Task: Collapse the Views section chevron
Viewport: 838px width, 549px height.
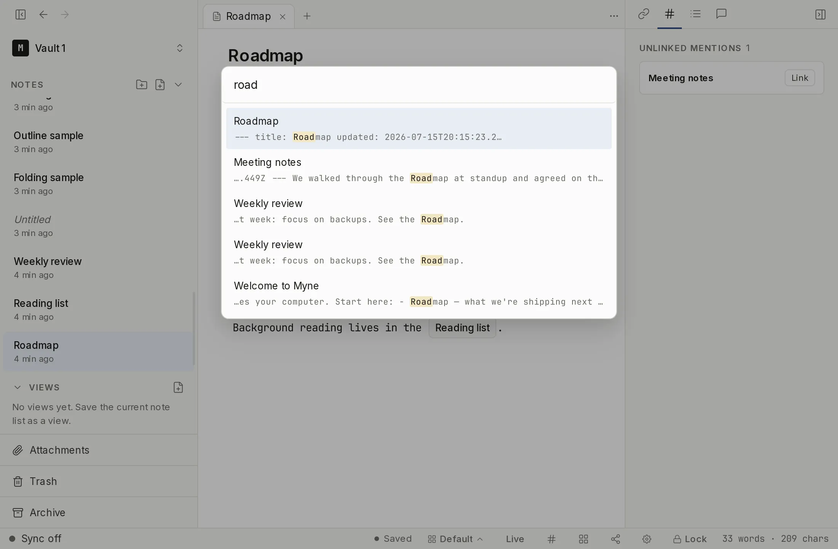Action: click(18, 387)
